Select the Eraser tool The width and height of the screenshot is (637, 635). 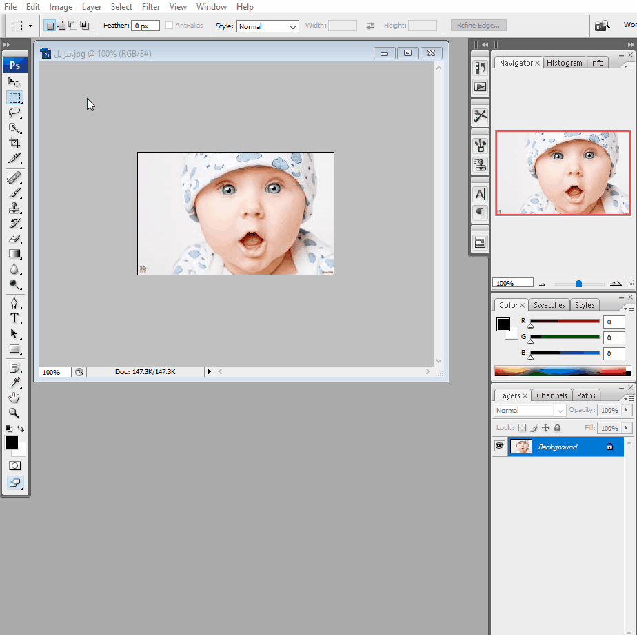[14, 239]
